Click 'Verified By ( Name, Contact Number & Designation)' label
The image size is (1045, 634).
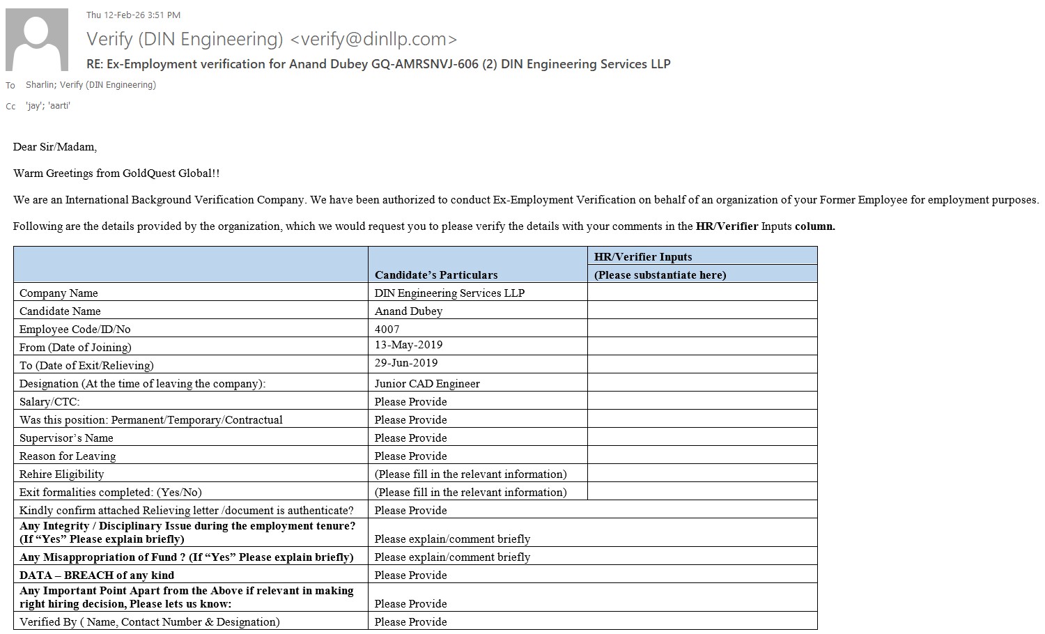point(150,621)
